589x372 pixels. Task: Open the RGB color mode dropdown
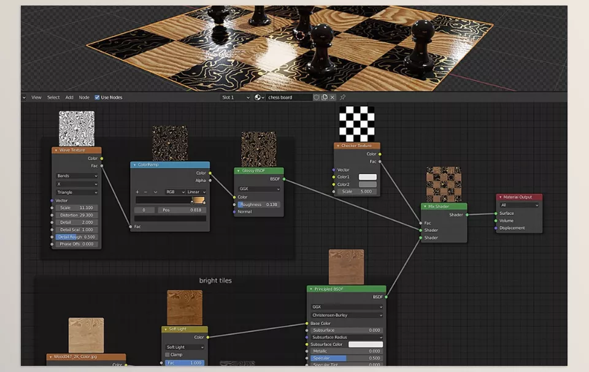175,192
